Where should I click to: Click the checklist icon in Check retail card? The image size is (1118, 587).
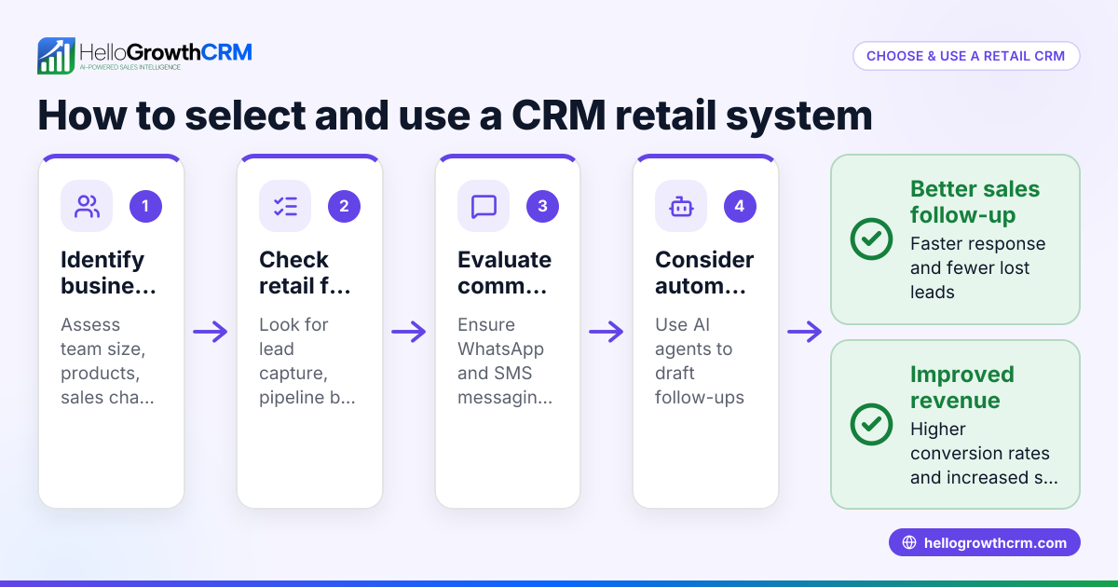(285, 206)
